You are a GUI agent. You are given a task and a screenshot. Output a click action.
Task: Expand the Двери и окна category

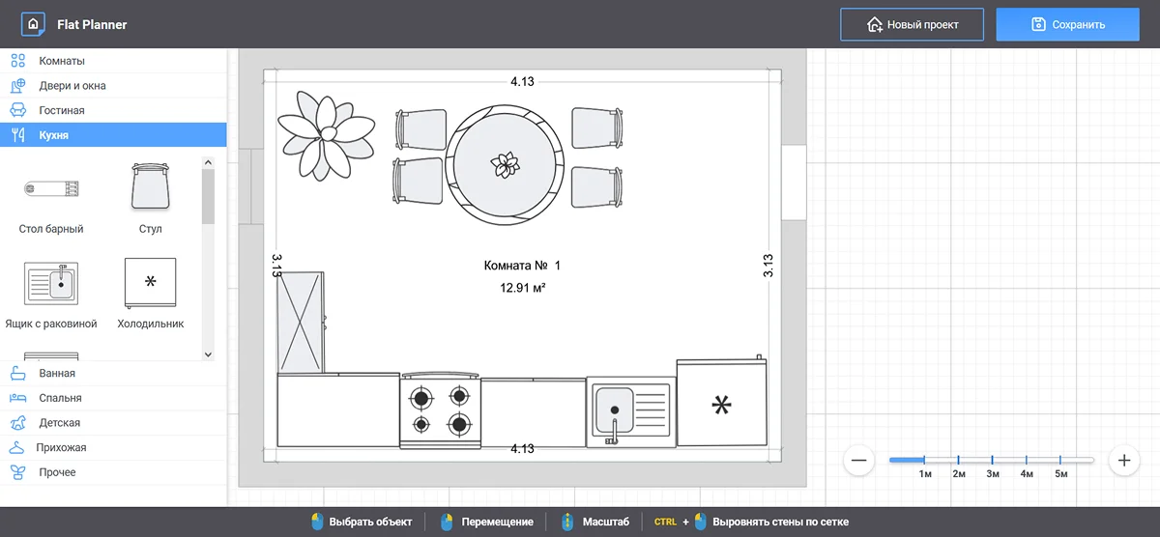(x=72, y=86)
